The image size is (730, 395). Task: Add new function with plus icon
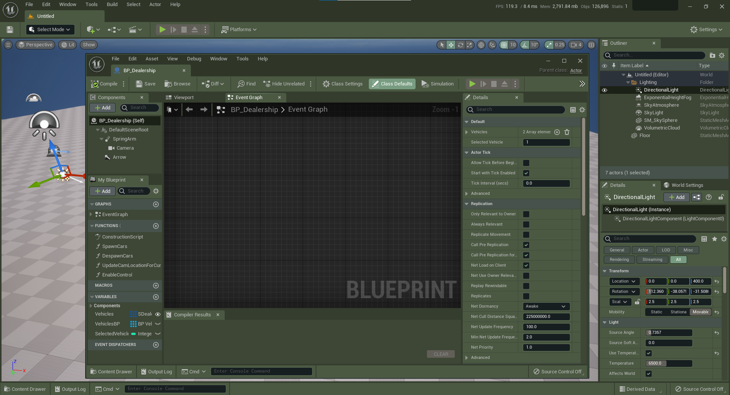pos(156,226)
